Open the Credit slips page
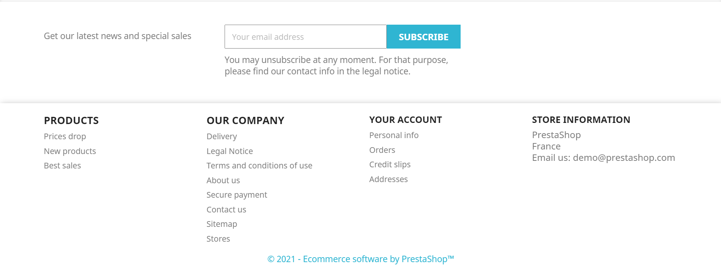The width and height of the screenshot is (721, 272). click(390, 165)
